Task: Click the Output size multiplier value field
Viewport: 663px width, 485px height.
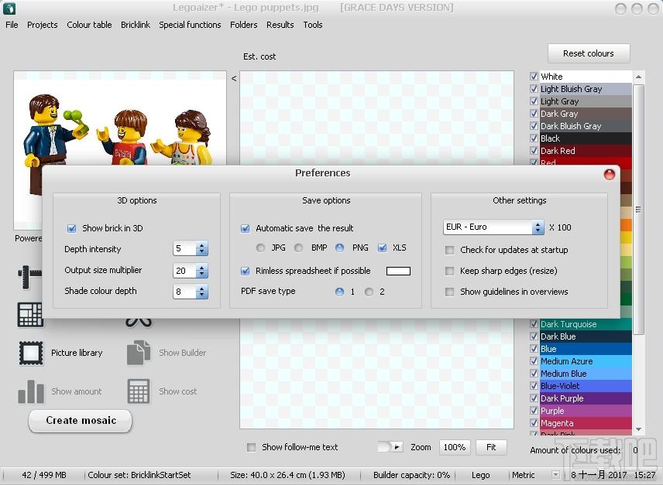Action: 184,271
